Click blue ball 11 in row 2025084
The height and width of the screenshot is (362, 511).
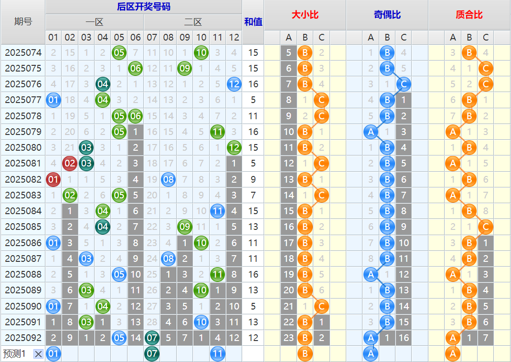(x=217, y=211)
